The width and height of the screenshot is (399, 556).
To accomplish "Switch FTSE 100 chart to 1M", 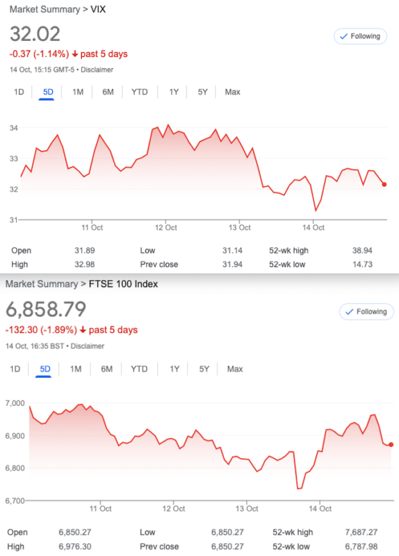I will pyautogui.click(x=76, y=369).
